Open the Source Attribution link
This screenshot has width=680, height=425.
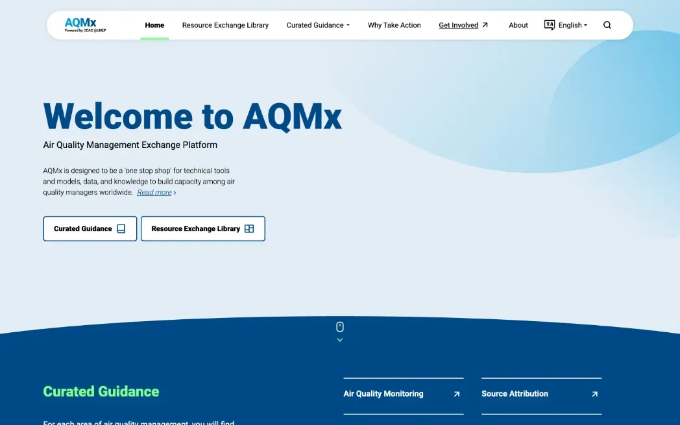click(515, 394)
